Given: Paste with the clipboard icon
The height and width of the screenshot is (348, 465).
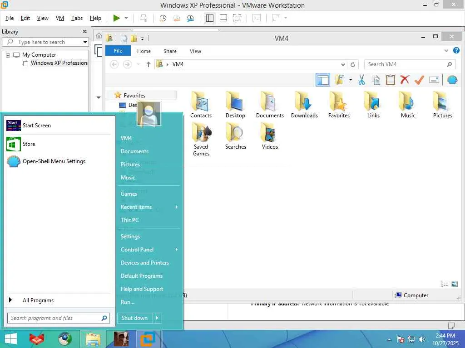Looking at the screenshot, I should [x=390, y=80].
